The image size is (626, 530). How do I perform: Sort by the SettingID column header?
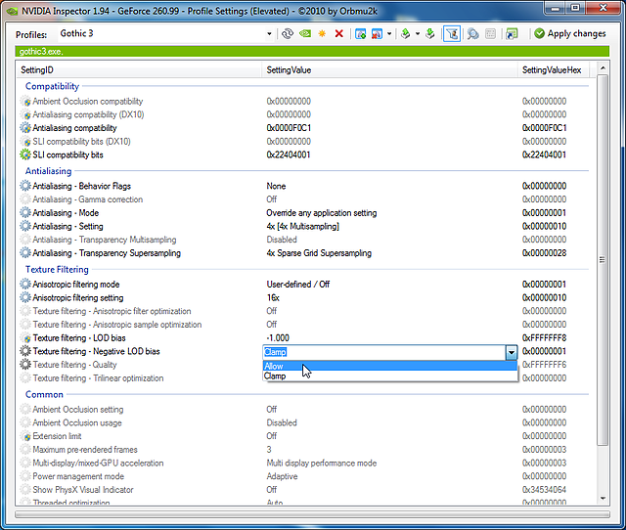tap(139, 70)
